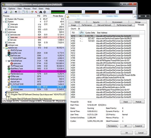Click the red X Kill Process icon
This screenshot has height=138, width=151.
click(36, 12)
